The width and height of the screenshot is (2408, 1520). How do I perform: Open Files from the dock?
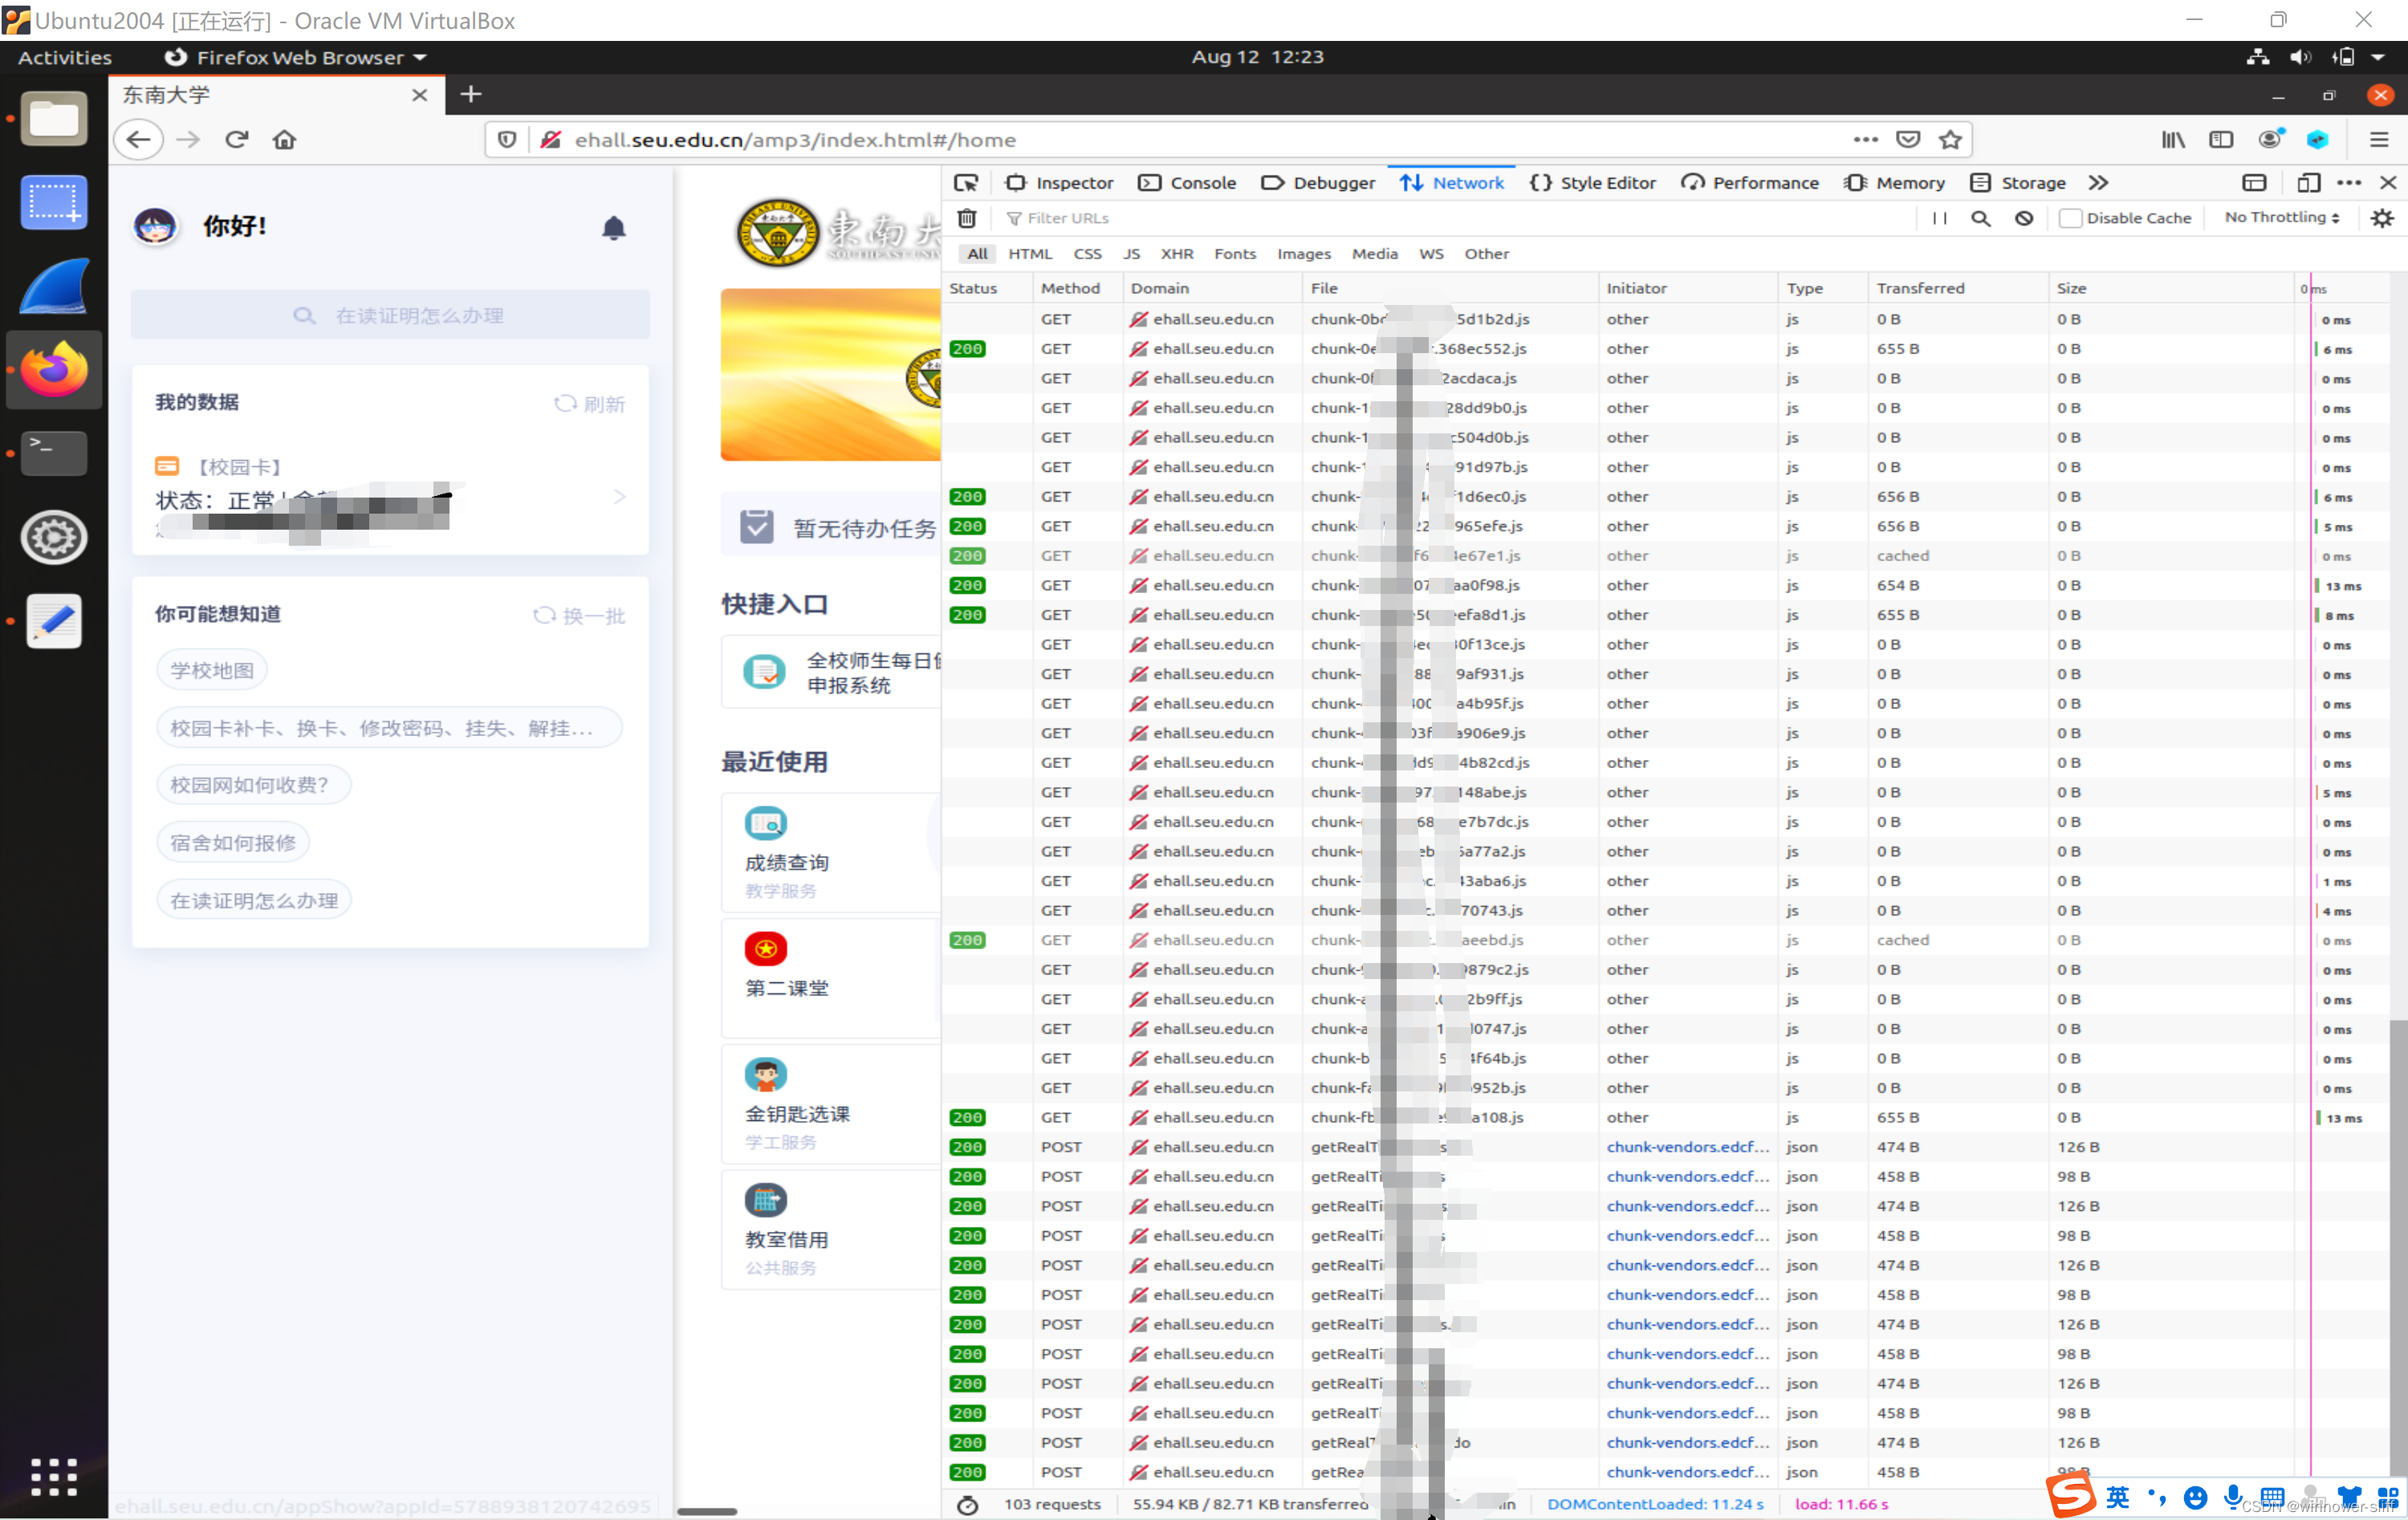54,119
